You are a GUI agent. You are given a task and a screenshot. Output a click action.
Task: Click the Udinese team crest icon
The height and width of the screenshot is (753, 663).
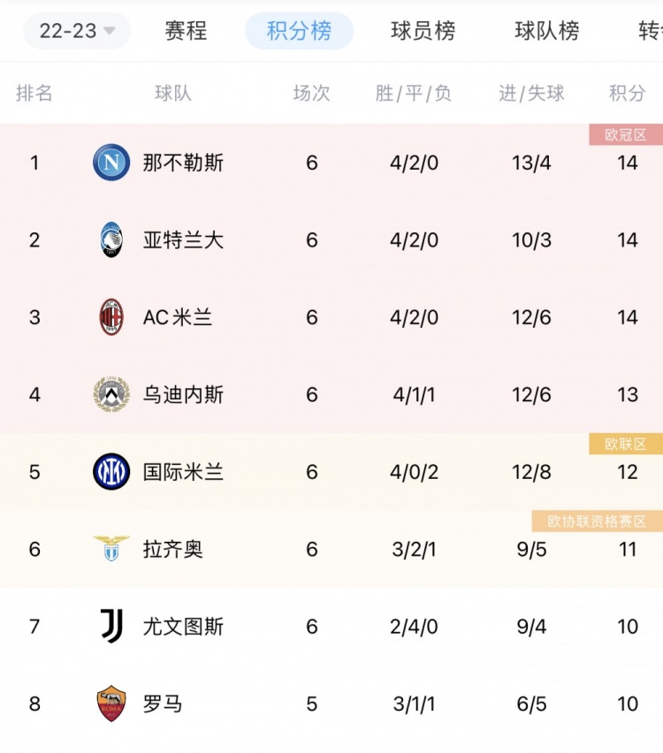(111, 394)
